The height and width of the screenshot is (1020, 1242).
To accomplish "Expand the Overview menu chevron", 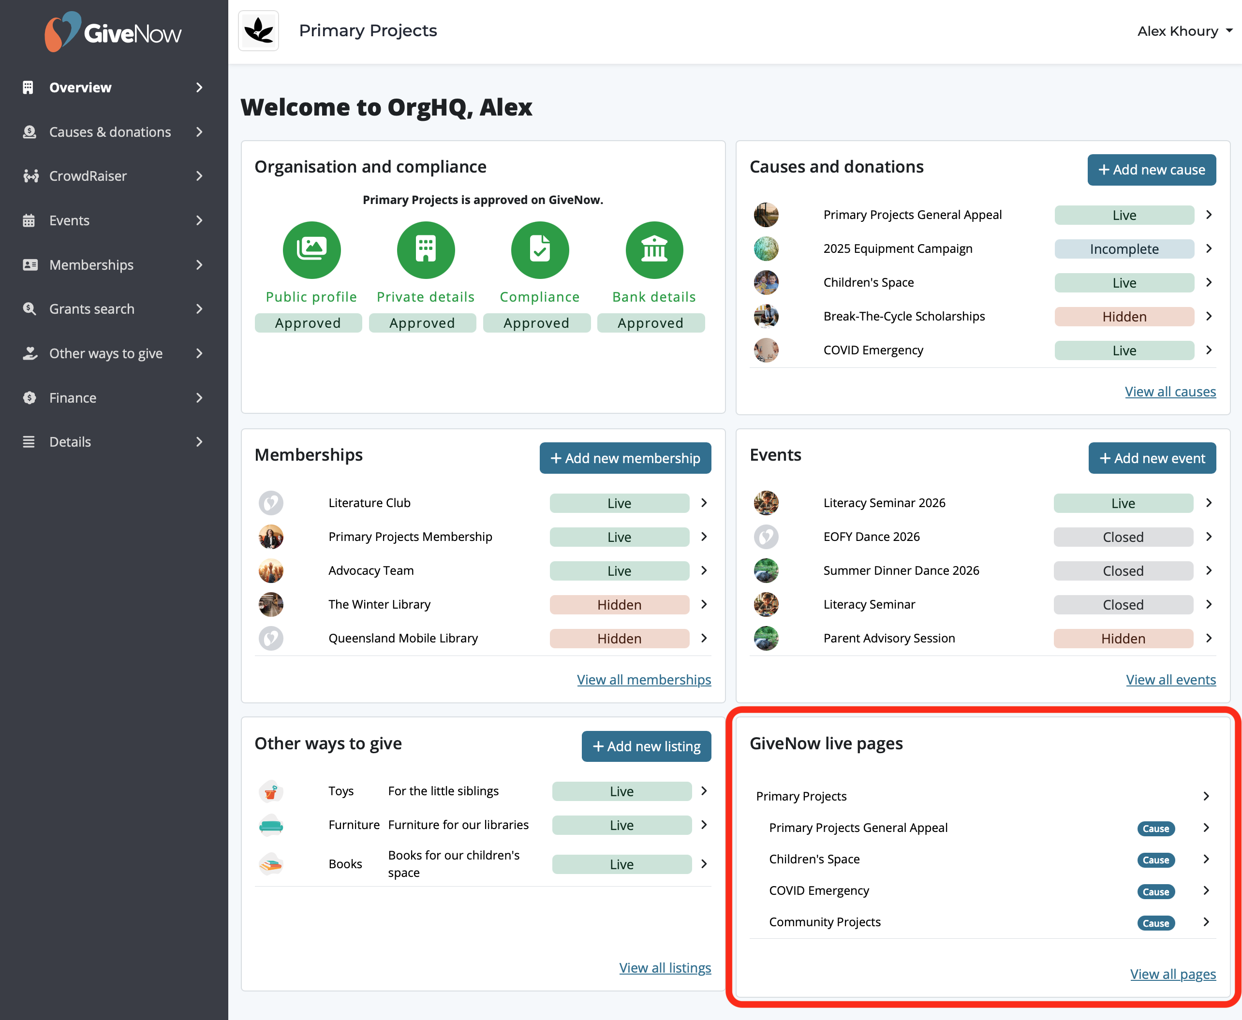I will click(199, 87).
